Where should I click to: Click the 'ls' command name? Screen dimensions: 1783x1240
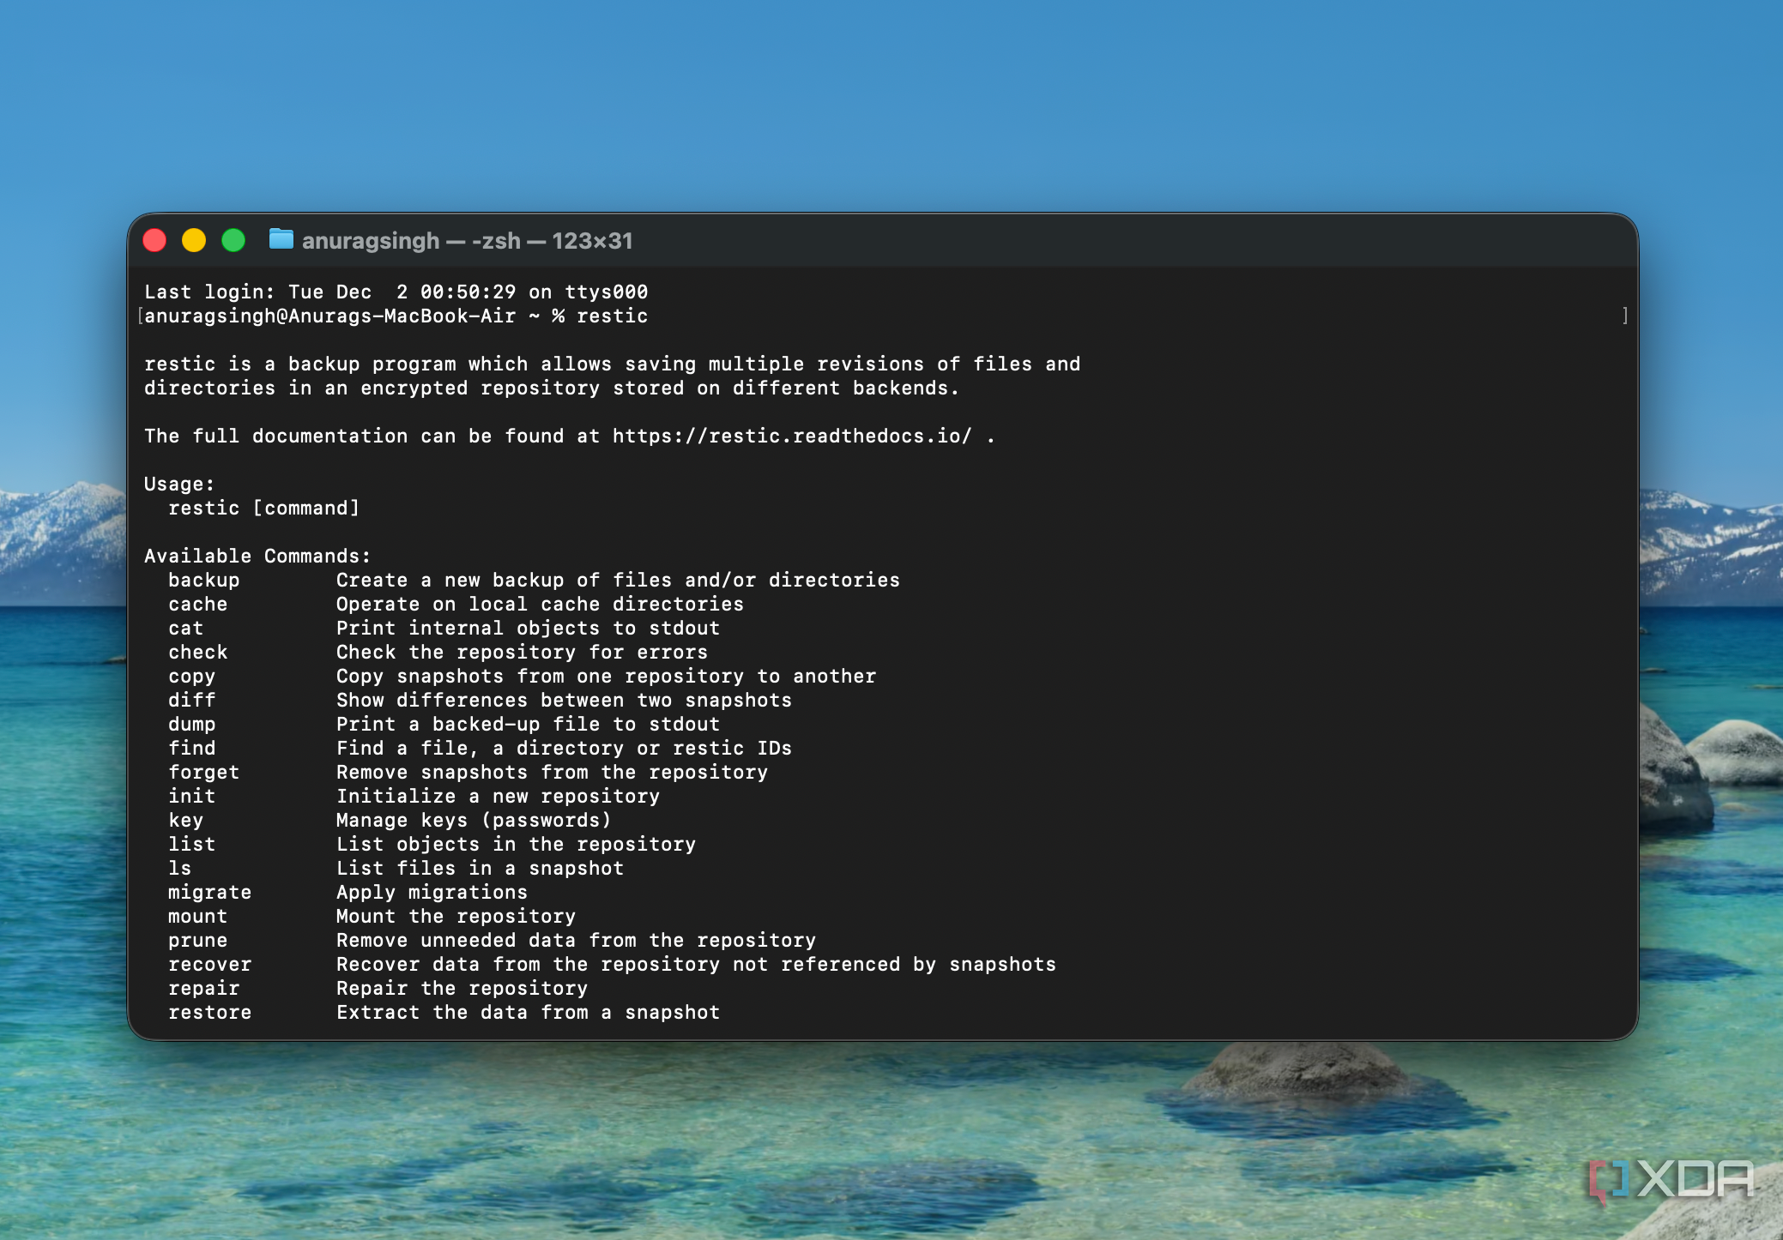[x=180, y=869]
